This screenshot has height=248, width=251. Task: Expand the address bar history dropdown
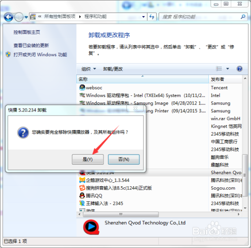coord(144,17)
